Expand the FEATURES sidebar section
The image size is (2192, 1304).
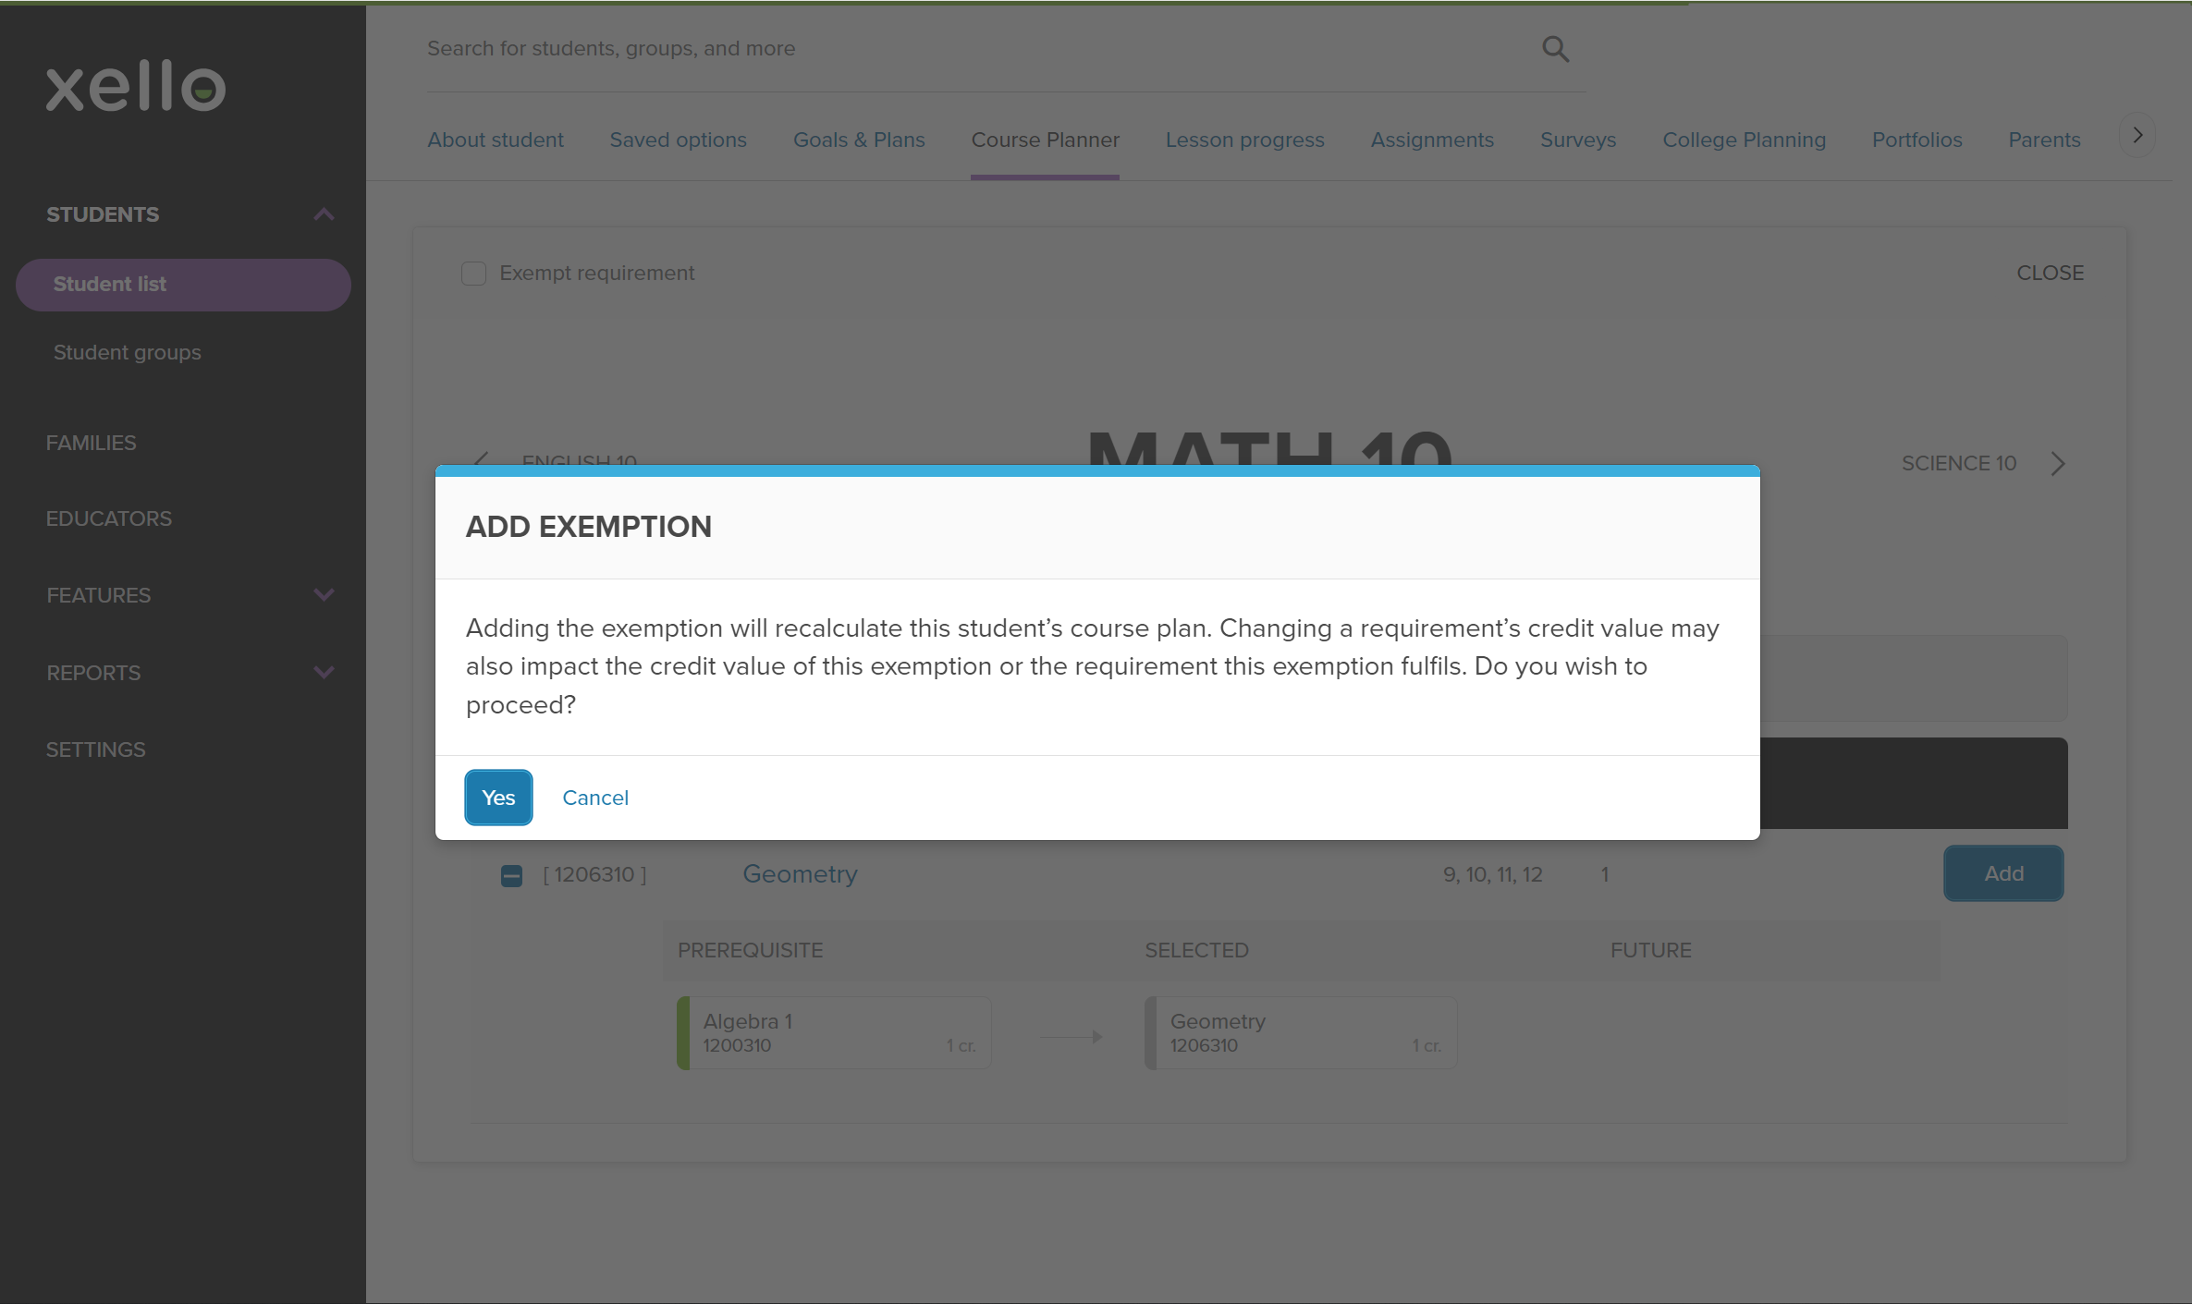323,595
